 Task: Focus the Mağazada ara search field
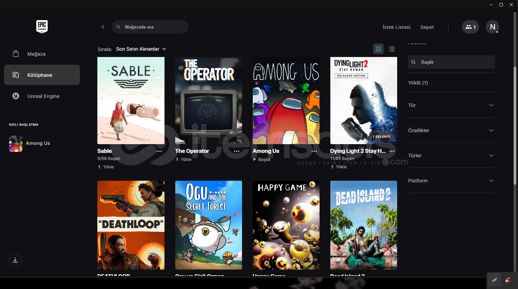150,27
